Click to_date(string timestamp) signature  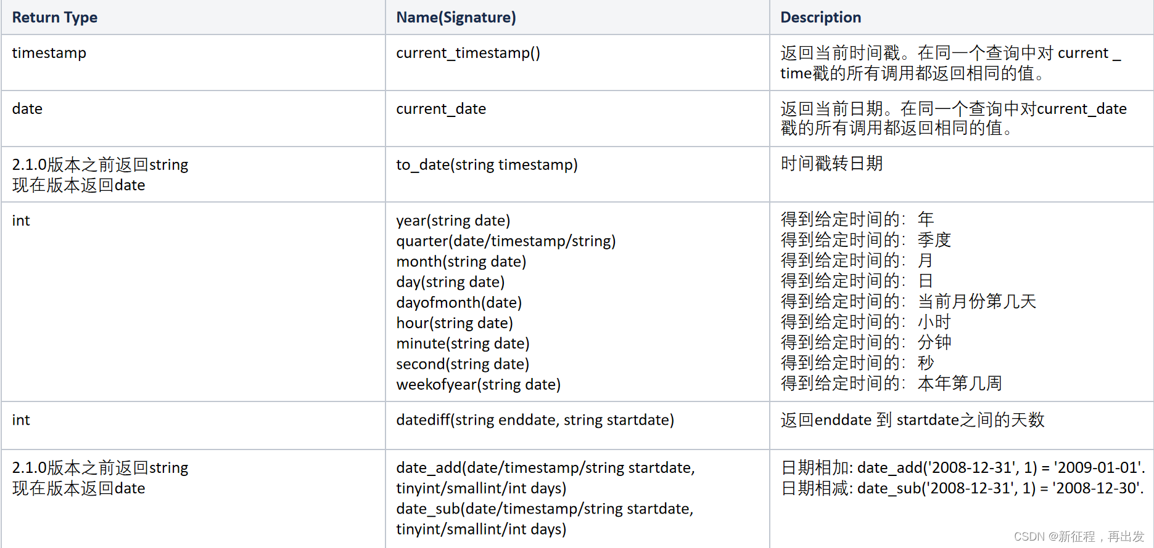click(x=487, y=165)
